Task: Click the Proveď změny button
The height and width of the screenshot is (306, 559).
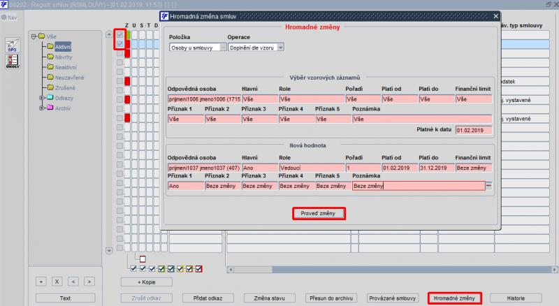Action: (x=319, y=213)
